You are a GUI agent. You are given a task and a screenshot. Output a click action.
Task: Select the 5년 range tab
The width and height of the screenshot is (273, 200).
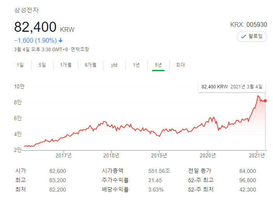pos(158,65)
